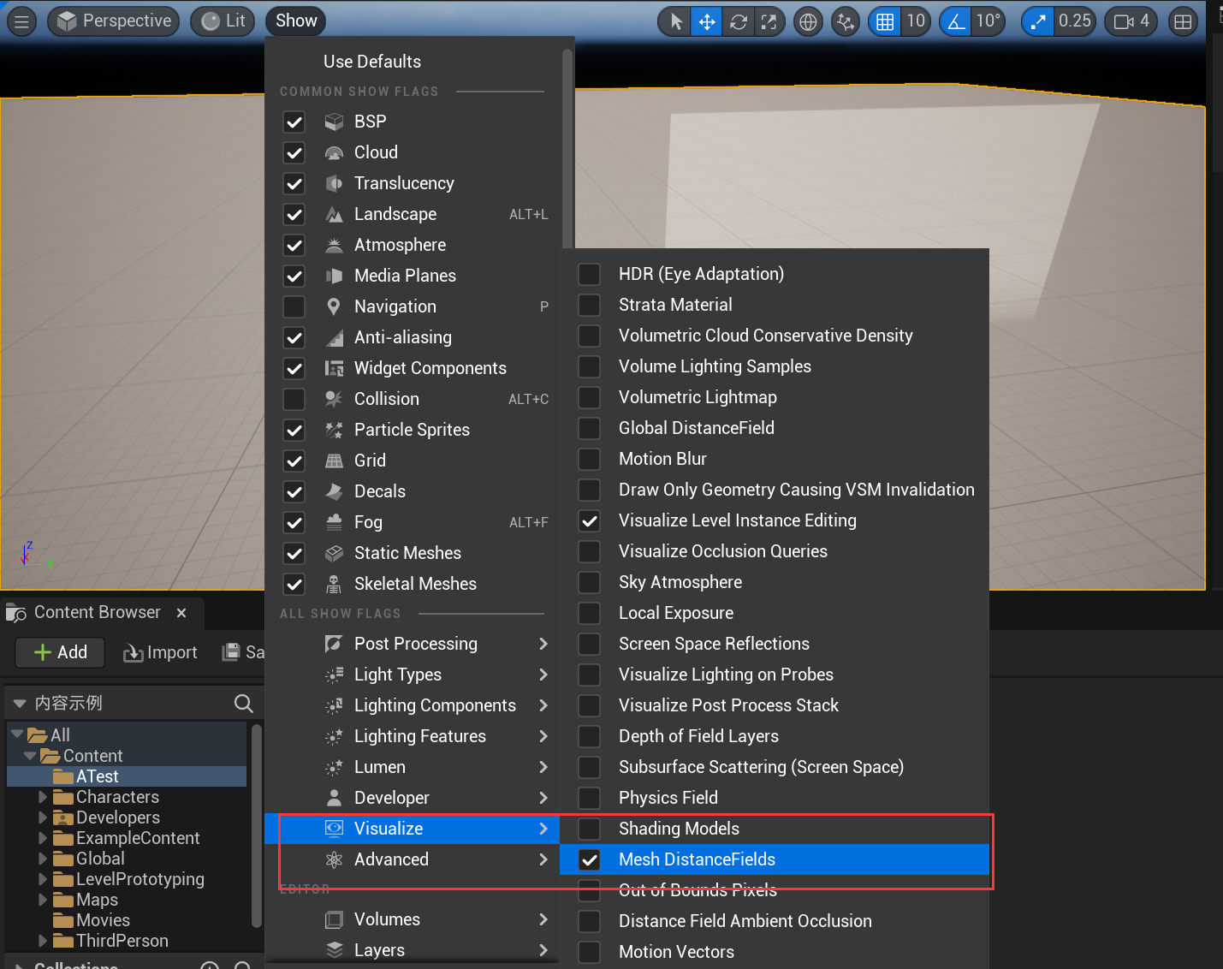
Task: Expand the Developers folder
Action: pos(43,817)
